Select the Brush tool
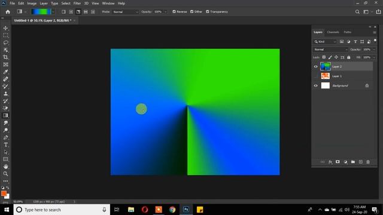This screenshot has height=215, width=383. (5, 87)
